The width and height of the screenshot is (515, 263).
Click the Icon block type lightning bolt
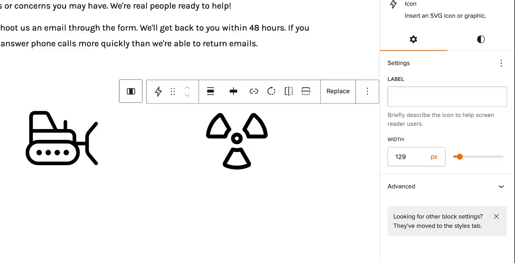coord(158,92)
